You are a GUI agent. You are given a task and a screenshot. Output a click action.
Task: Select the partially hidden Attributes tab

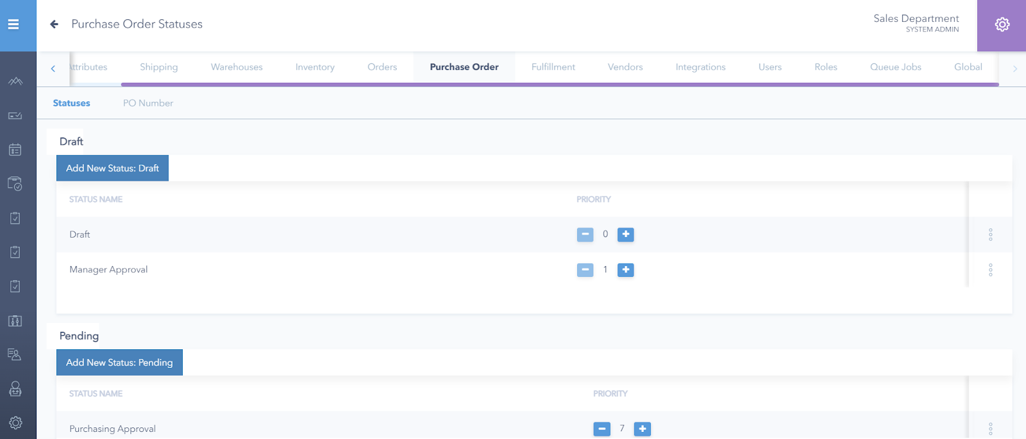click(89, 67)
